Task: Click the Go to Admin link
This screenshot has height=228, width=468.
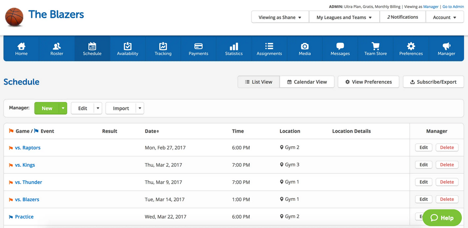Action: (x=453, y=7)
